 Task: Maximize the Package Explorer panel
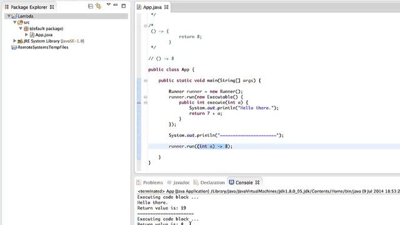click(x=124, y=6)
